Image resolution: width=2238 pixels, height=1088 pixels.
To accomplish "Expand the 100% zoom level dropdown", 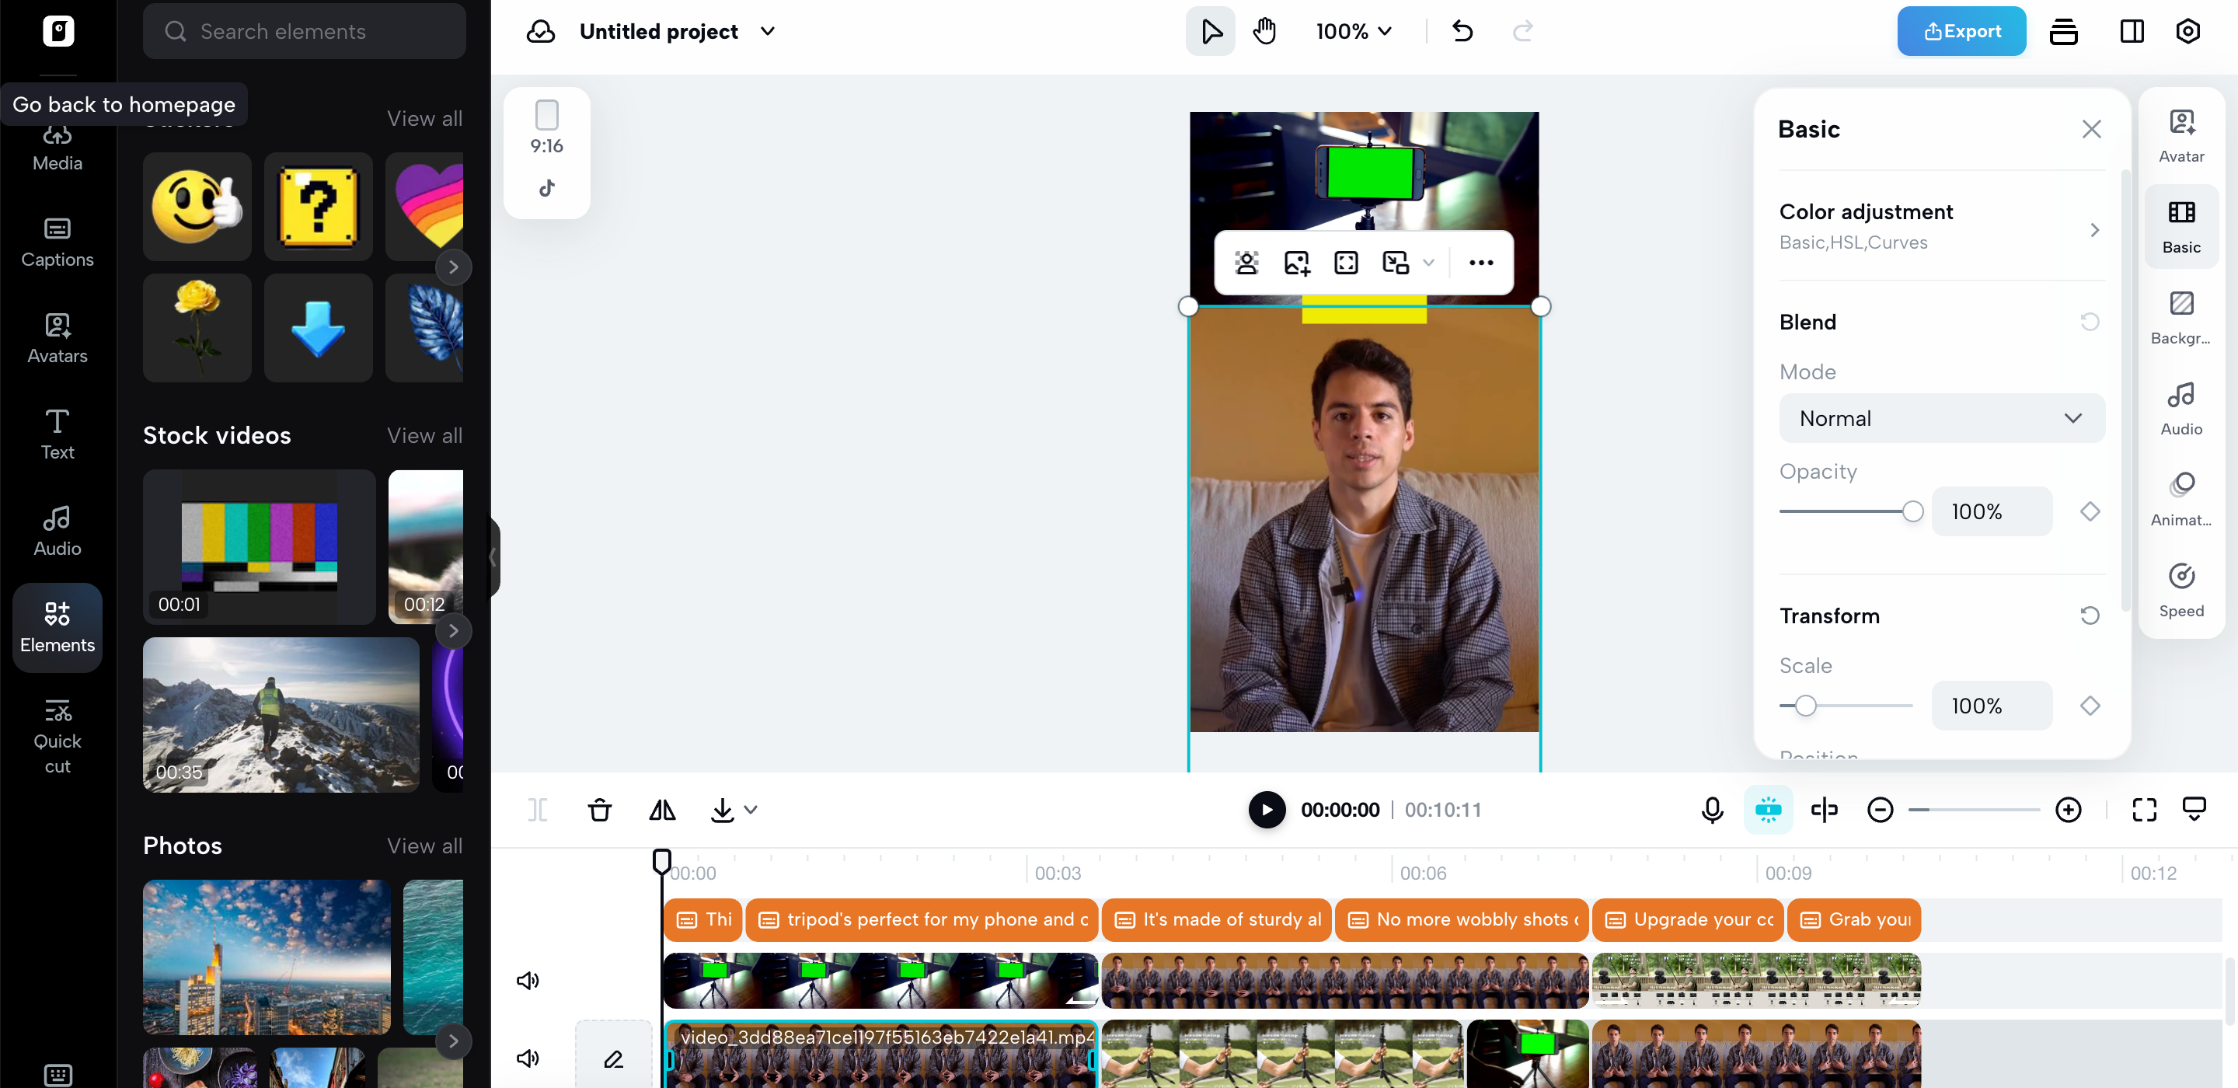I will coord(1352,30).
